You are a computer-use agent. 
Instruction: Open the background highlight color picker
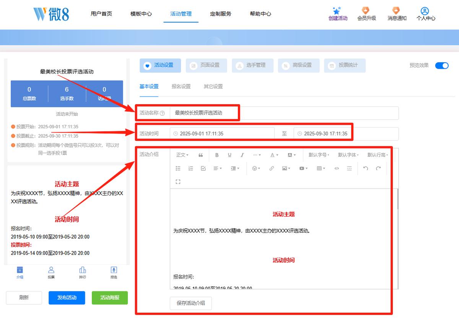coord(291,155)
